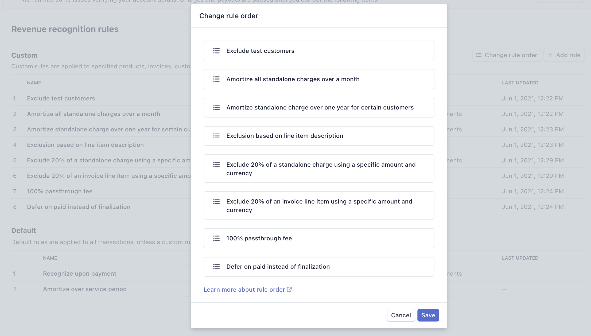Viewport: 591px width, 336px height.
Task: Click drag handle for Exclude 20% standalone charge
Action: coord(216,165)
